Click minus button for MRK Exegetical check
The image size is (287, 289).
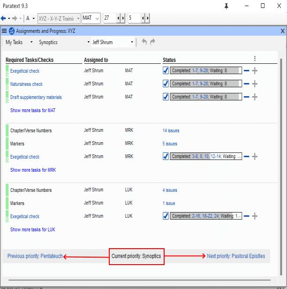[247, 157]
